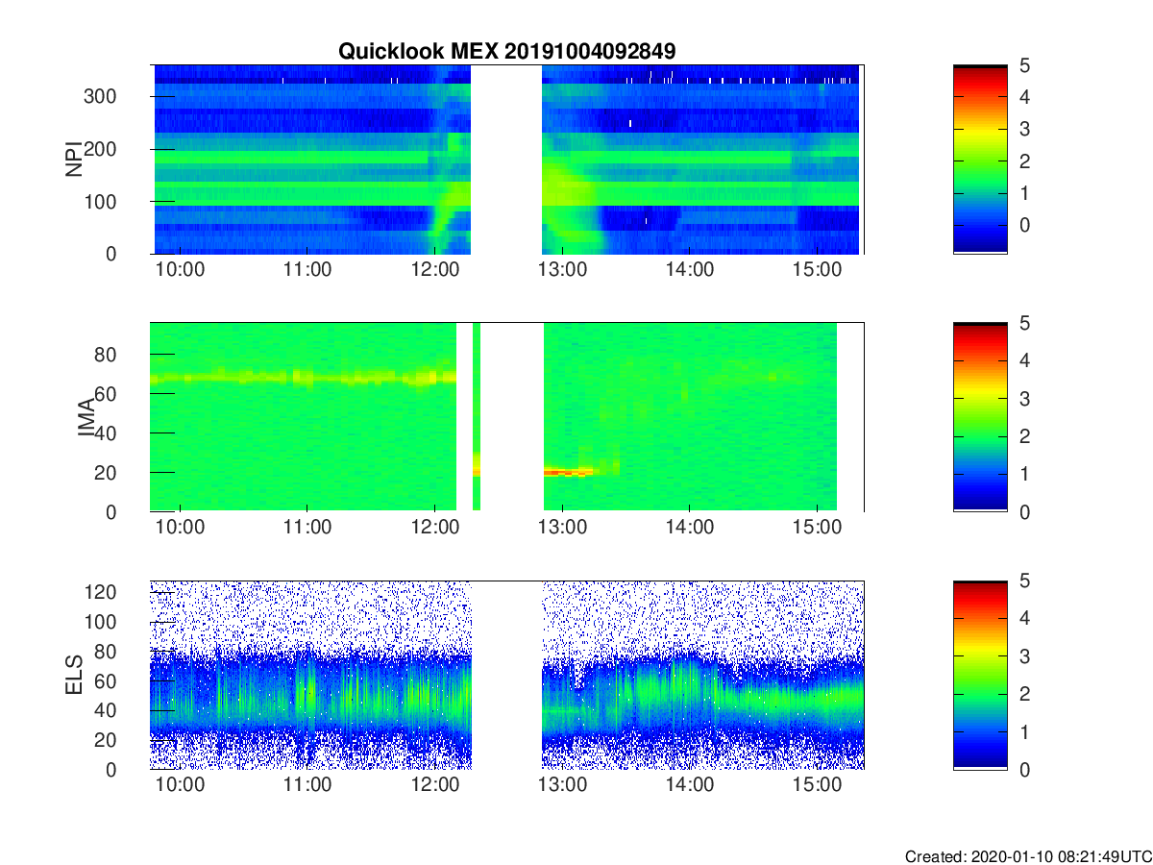
Task: Click the 15:00 tick label under ELS panel
Action: click(817, 786)
